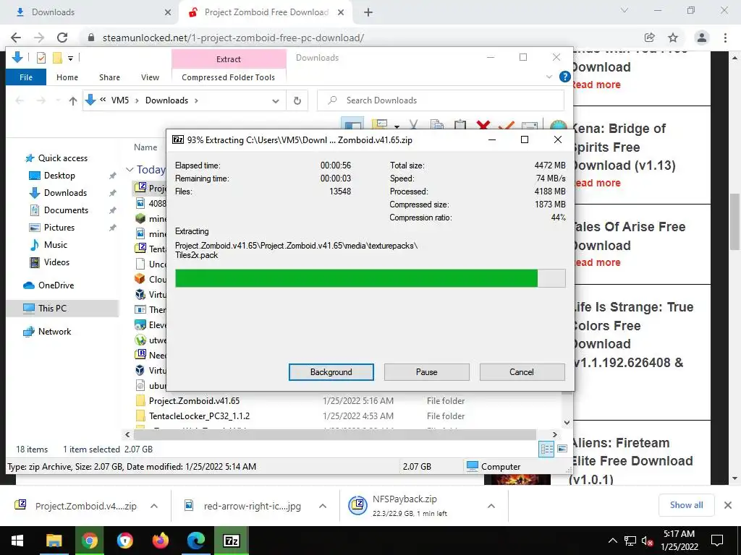Image resolution: width=741 pixels, height=555 pixels.
Task: Pause the 7-Zip extraction
Action: [426, 372]
